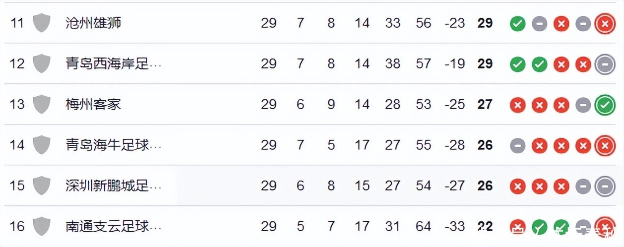Click the grey draw icon in 青岛西海岸's row
This screenshot has width=624, height=247.
click(605, 64)
